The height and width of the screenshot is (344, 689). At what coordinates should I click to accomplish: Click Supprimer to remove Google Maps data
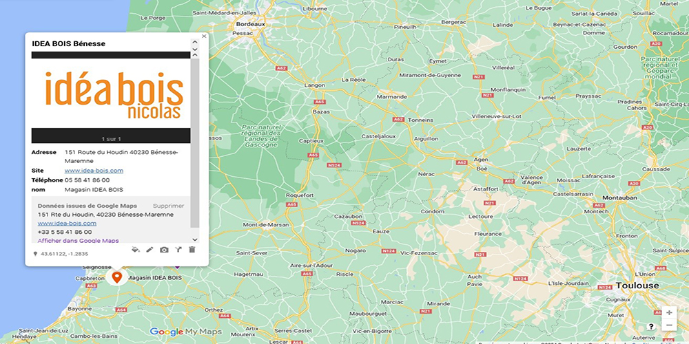(x=168, y=206)
